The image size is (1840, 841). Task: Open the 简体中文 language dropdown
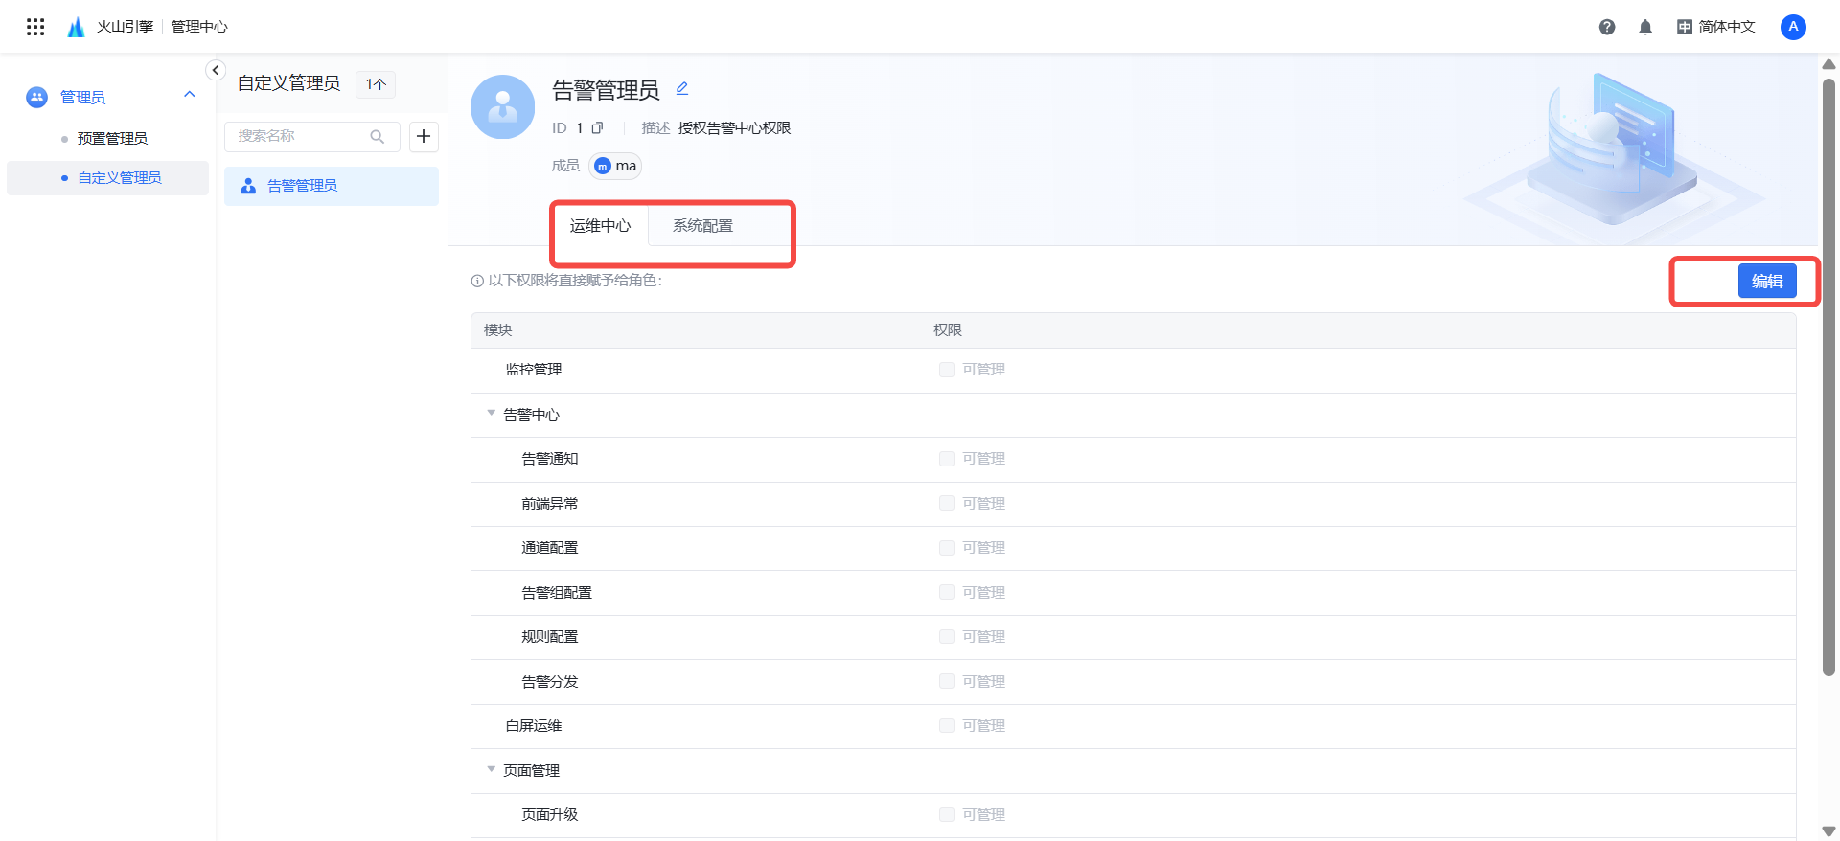tap(1716, 27)
